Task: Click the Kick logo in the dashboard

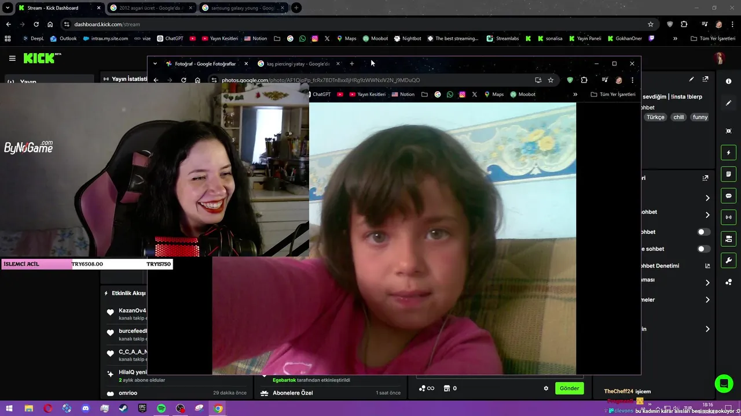Action: click(x=42, y=58)
